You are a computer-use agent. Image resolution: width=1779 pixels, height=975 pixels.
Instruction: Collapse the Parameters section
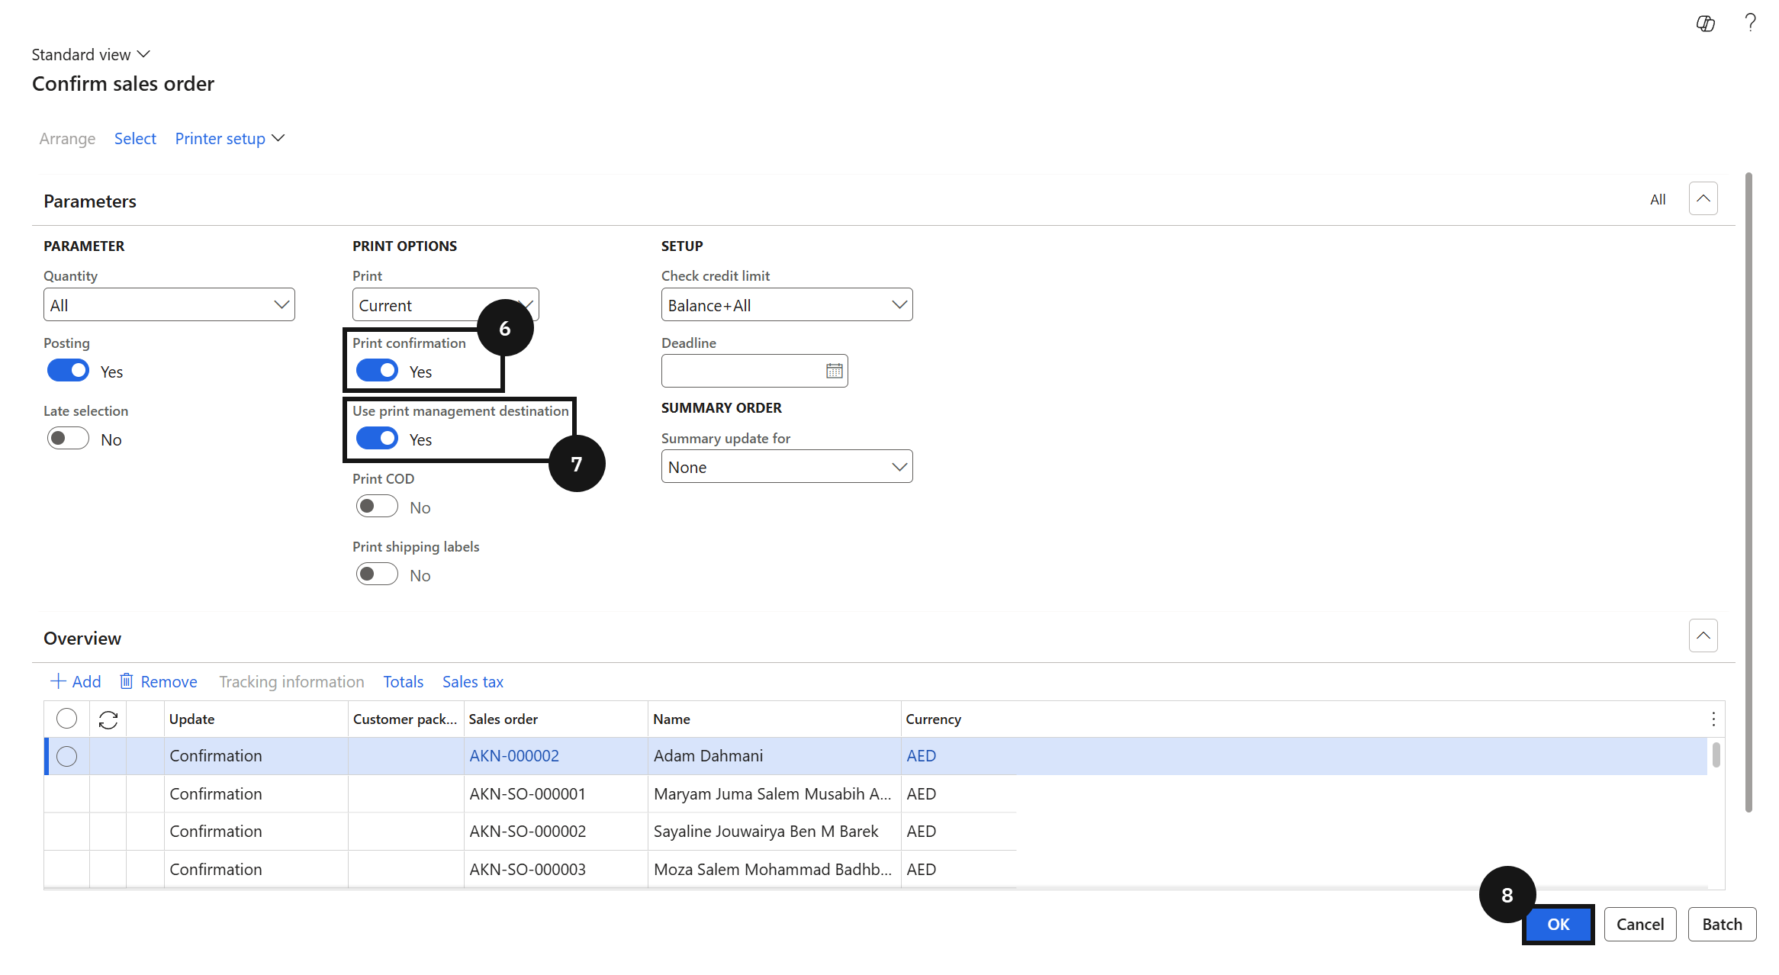[x=1703, y=198]
